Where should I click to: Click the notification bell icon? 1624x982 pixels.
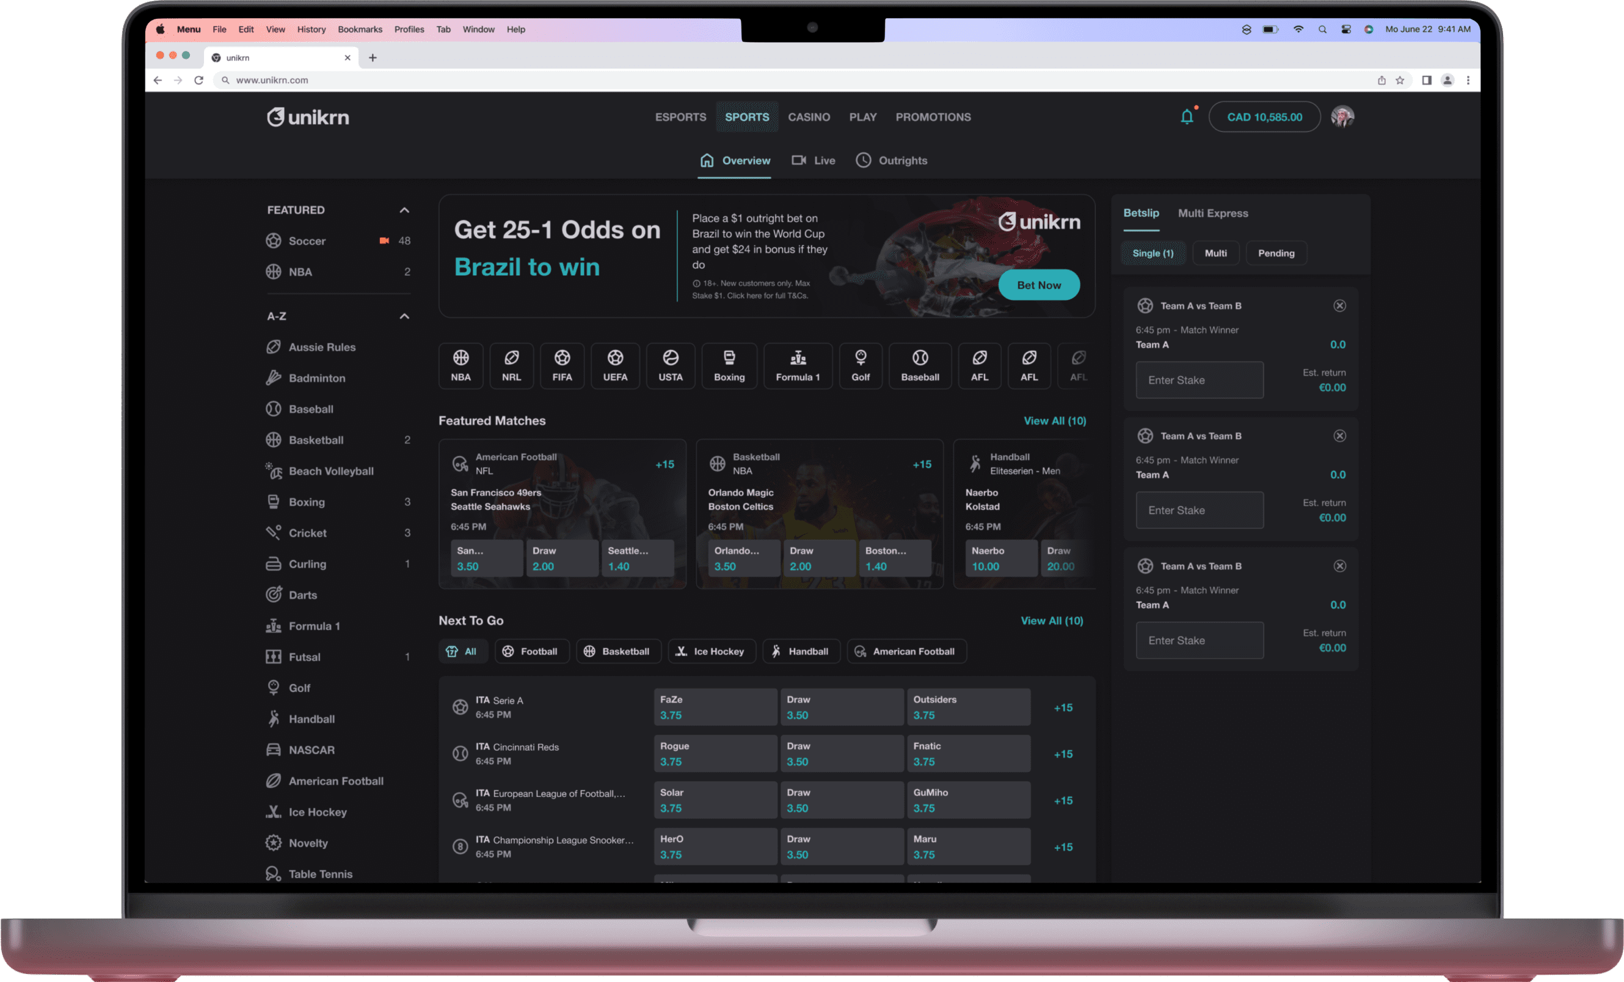click(x=1186, y=117)
